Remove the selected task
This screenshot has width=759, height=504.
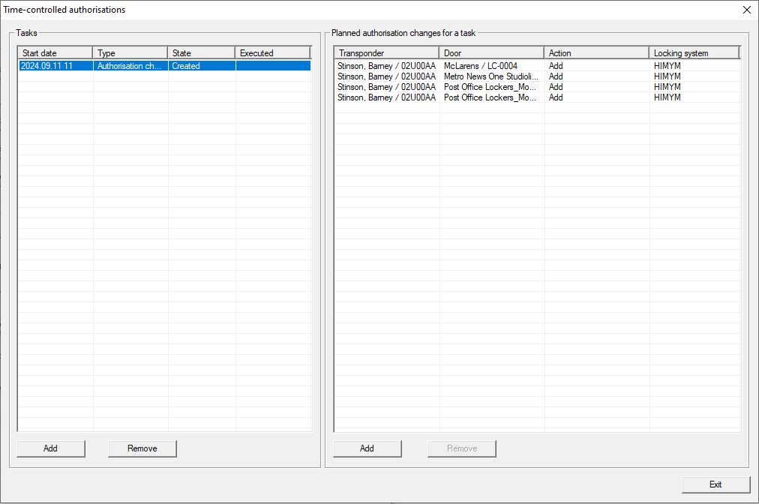(142, 448)
